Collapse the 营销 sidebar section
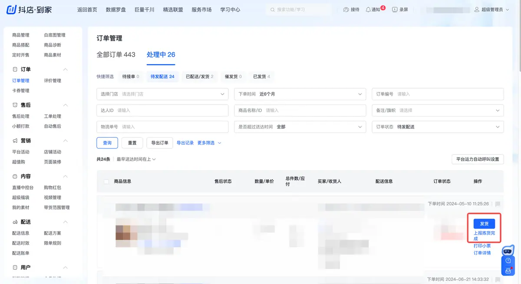 [66, 141]
